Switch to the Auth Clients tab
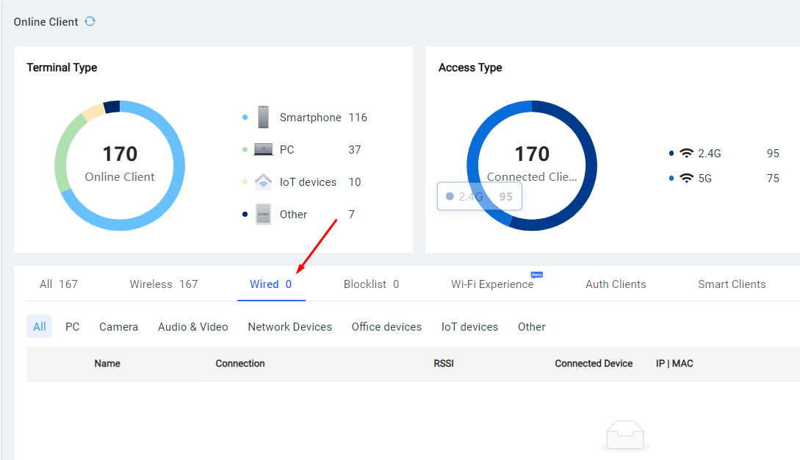 tap(616, 284)
